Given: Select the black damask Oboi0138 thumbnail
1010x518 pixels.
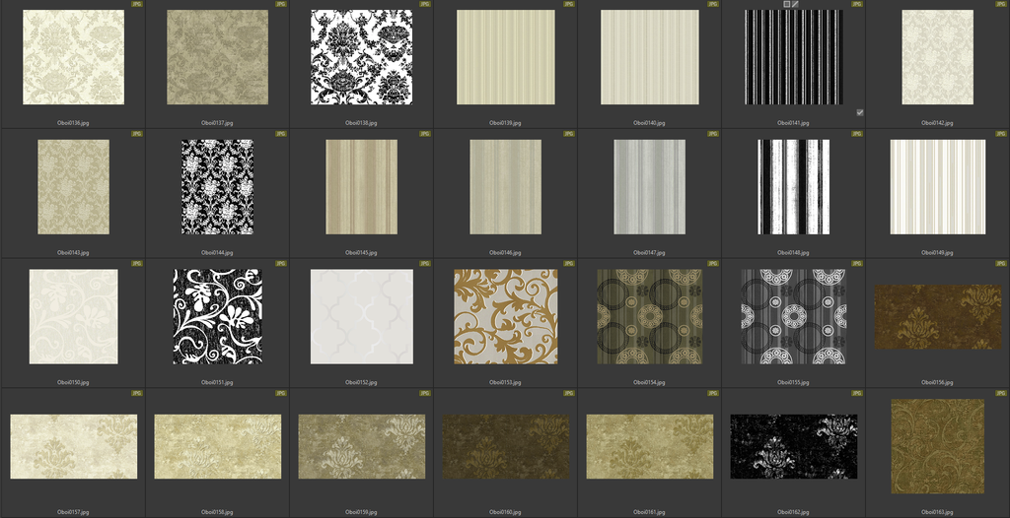Looking at the screenshot, I should click(x=361, y=57).
